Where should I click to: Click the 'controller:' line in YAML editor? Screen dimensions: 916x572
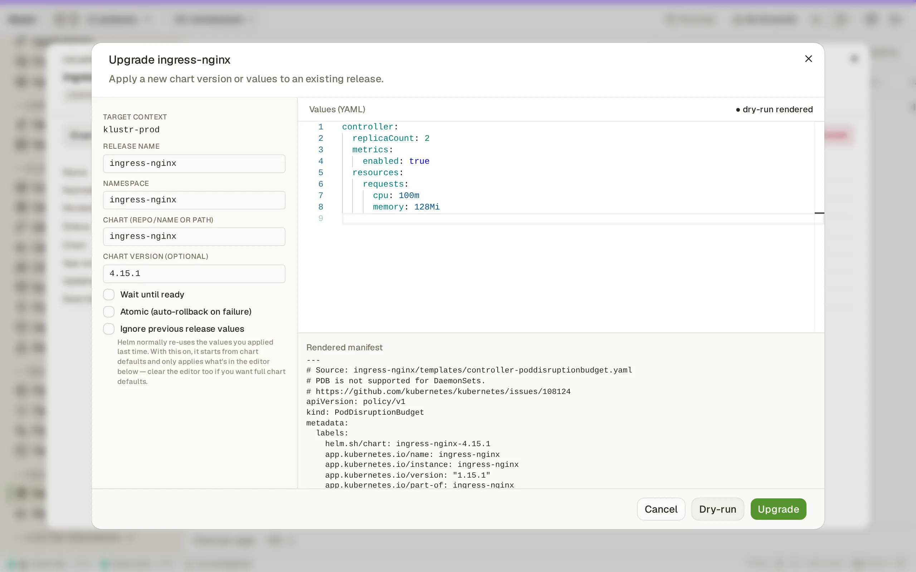click(370, 127)
